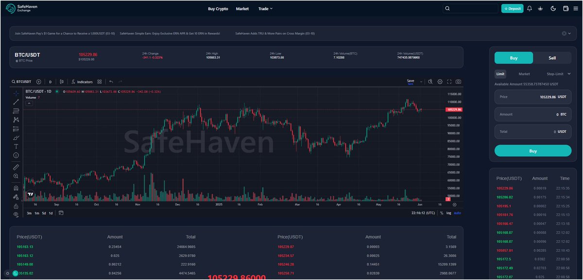Screen dimensions: 583x280
Task: Select the crosshair cursor tool
Action: pyautogui.click(x=16, y=93)
